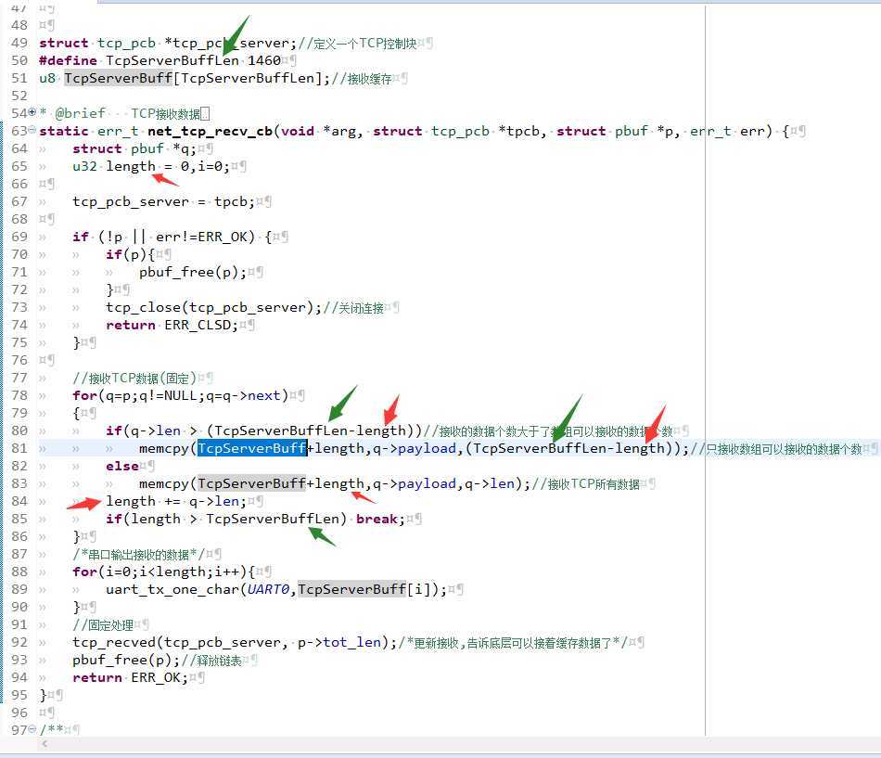881x758 pixels.
Task: Click the for loop header on line 78
Action: click(180, 395)
